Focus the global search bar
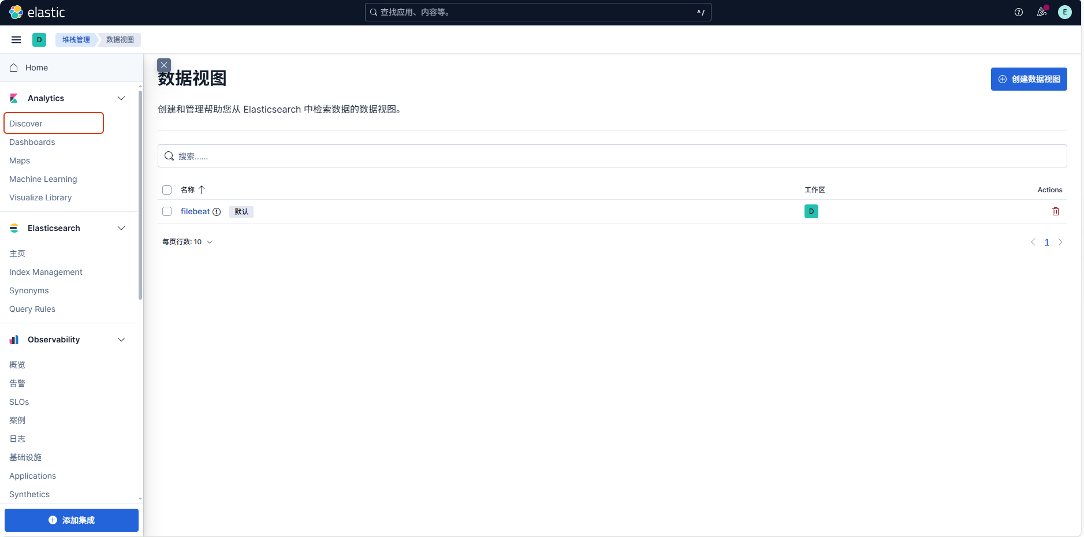This screenshot has width=1084, height=537. [x=538, y=12]
